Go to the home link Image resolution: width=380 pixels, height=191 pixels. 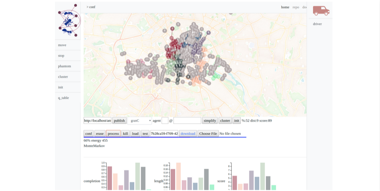click(285, 7)
